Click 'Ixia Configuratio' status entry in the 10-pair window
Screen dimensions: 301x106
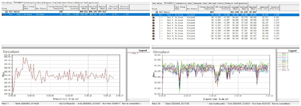coord(217,103)
